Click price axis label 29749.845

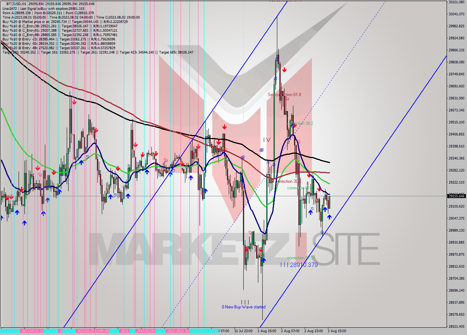(456, 74)
